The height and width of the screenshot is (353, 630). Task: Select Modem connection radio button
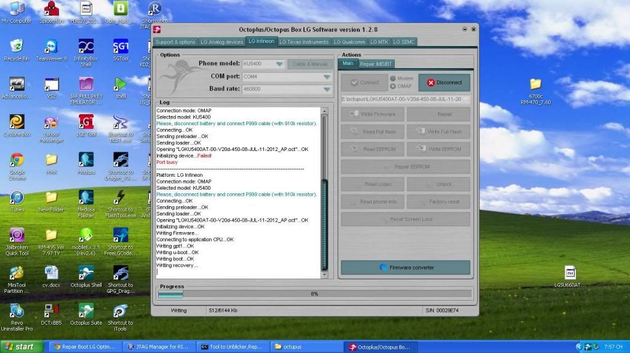pos(393,78)
